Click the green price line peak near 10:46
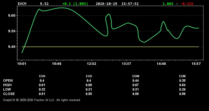Image resolution: width=209 pixels, height=111 pixels. (62, 8)
